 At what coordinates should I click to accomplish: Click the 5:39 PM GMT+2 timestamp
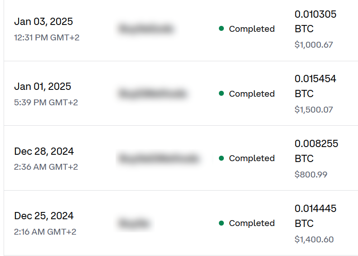(x=46, y=102)
